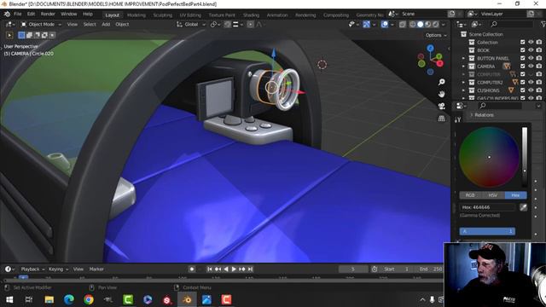
Task: Open the Render menu
Action: coord(48,14)
